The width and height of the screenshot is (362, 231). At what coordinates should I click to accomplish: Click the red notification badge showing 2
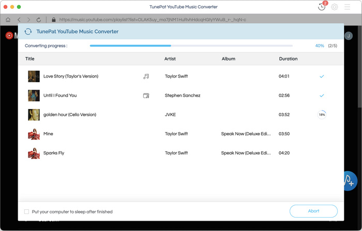tap(325, 3)
